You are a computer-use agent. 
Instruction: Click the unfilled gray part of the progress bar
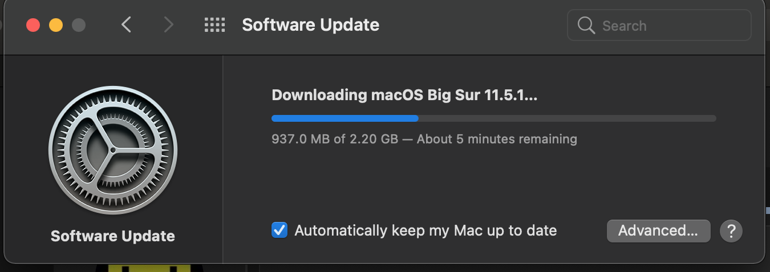567,118
